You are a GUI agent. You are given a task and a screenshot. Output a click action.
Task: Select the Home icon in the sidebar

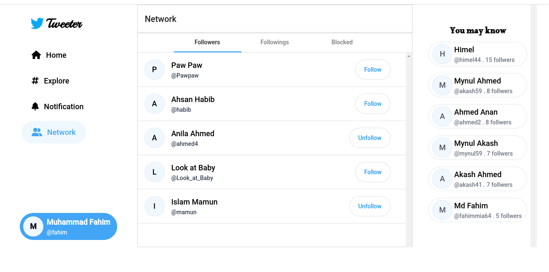[x=36, y=55]
